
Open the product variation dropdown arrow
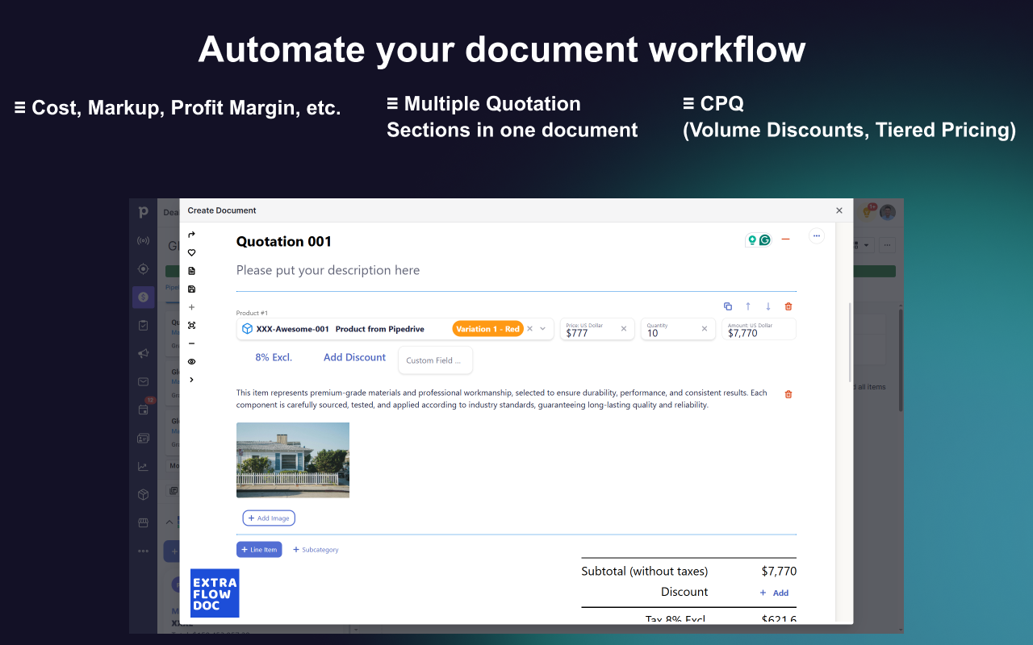543,329
